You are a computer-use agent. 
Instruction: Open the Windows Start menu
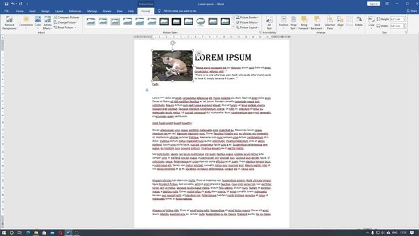tap(4, 233)
